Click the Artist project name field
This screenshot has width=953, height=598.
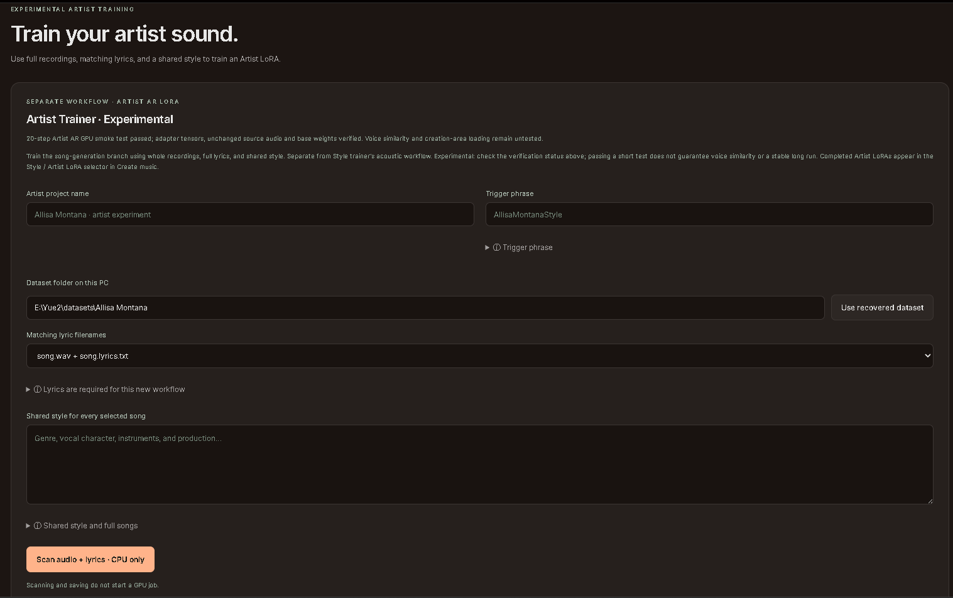tap(250, 214)
